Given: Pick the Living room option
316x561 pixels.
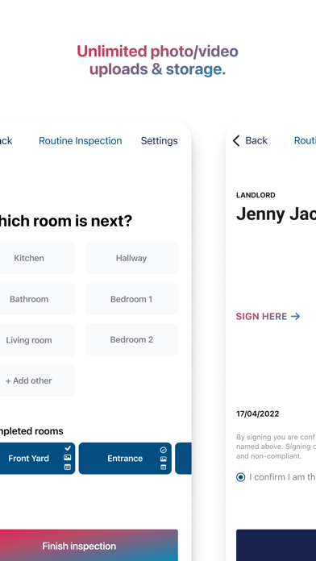Looking at the screenshot, I should pyautogui.click(x=37, y=340).
